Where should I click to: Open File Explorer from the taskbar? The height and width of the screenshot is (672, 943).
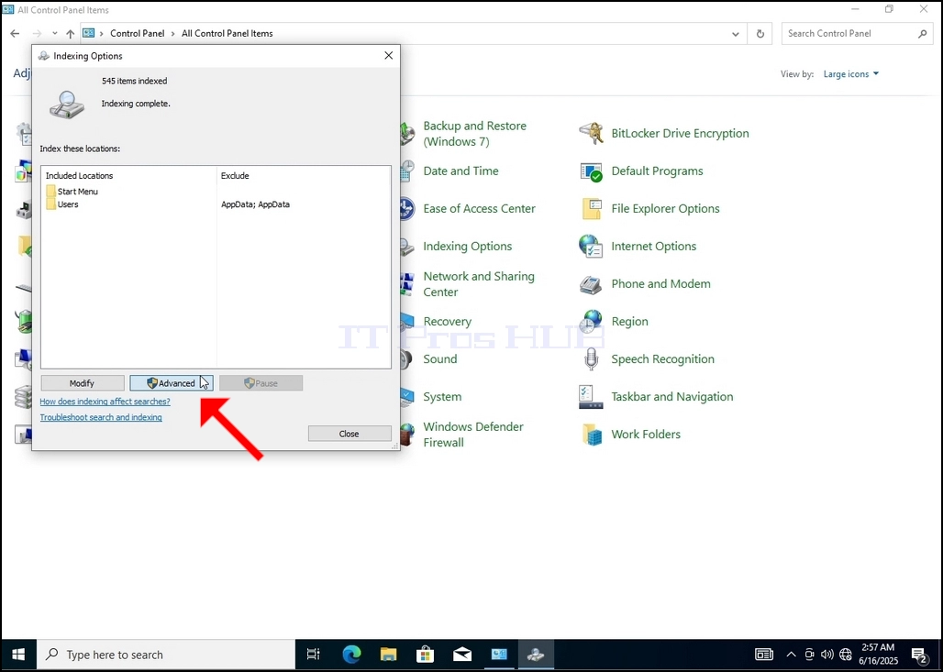tap(389, 655)
